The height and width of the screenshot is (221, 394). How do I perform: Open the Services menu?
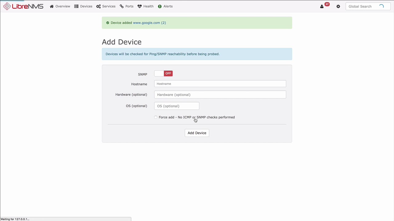point(106,6)
